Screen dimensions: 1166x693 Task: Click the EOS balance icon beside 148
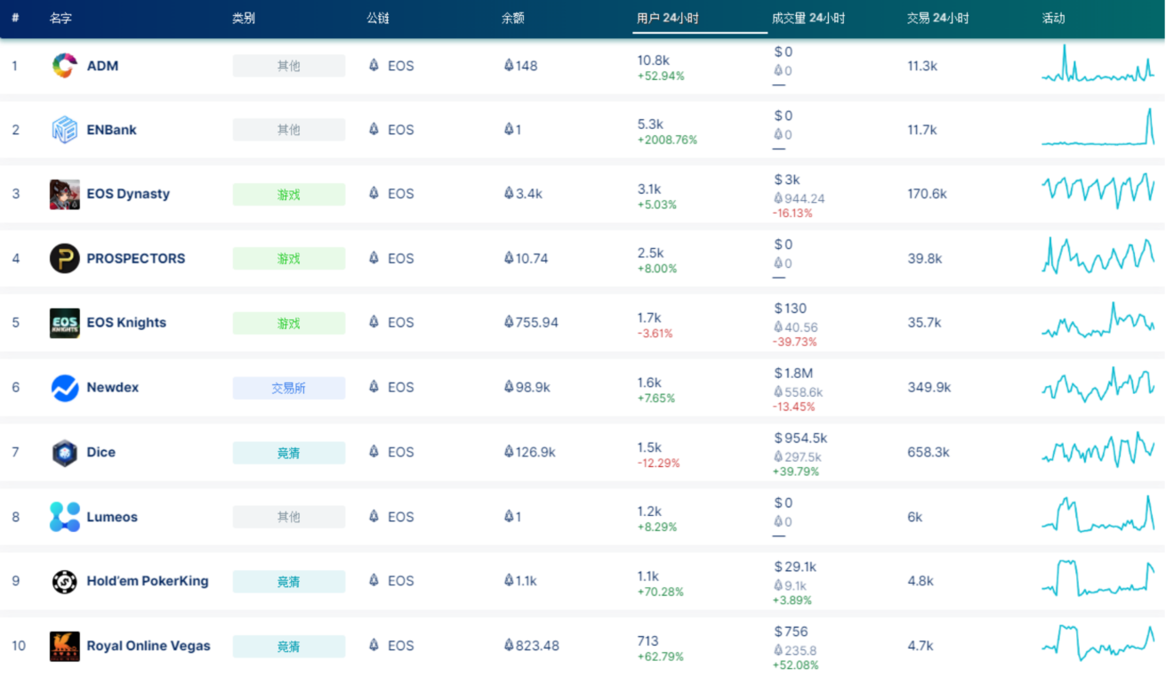click(x=509, y=65)
